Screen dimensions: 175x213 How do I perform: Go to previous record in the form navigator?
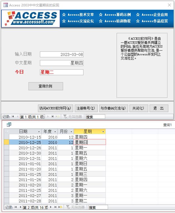pyautogui.click(x=18, y=117)
